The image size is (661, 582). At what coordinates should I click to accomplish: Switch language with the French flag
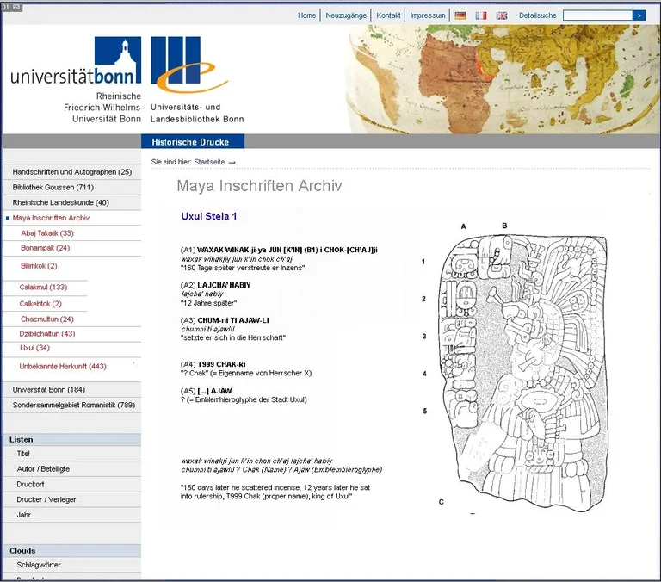click(x=481, y=15)
